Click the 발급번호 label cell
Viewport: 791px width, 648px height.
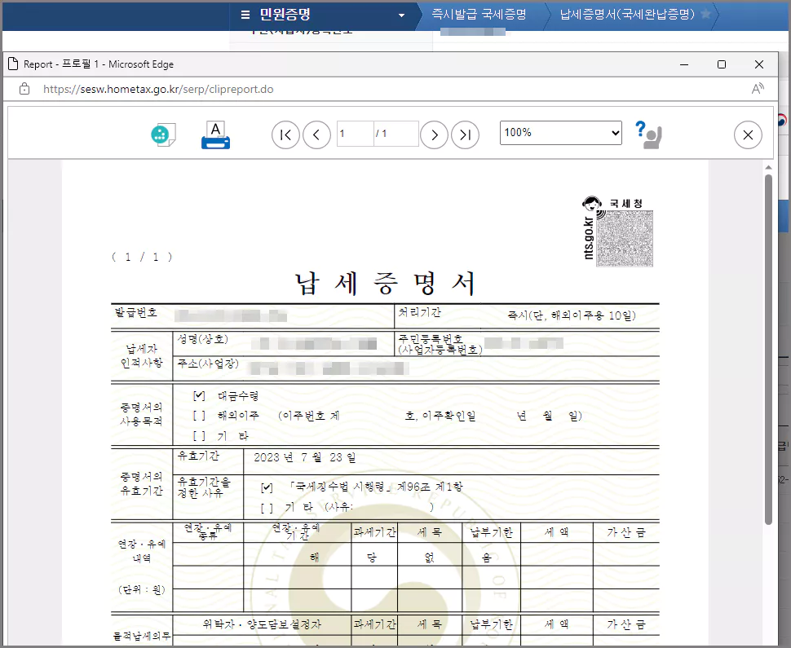136,313
